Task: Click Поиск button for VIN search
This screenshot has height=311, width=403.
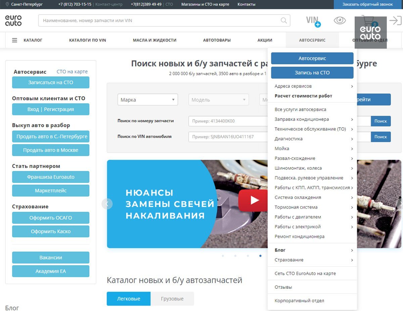Action: point(381,137)
